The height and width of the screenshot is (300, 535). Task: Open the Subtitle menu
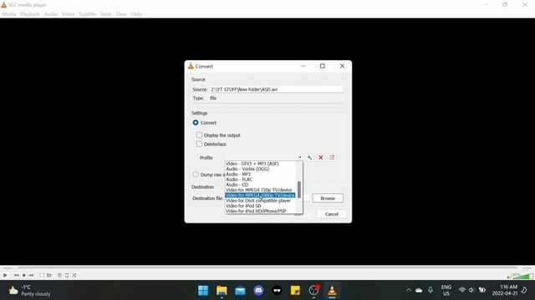[87, 14]
